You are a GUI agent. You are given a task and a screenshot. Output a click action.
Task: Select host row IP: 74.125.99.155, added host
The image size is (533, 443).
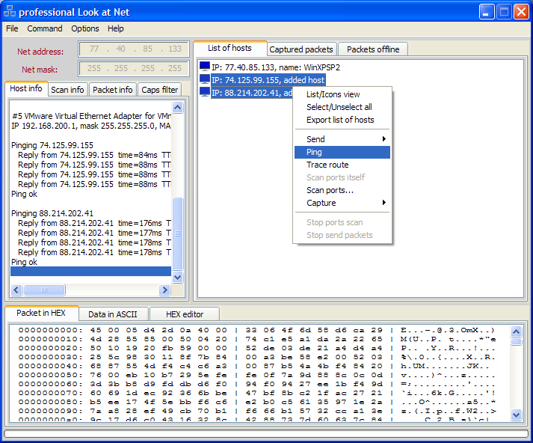(x=268, y=80)
